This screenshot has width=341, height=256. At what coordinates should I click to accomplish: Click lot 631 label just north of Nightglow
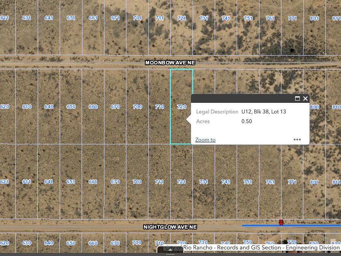point(26,182)
